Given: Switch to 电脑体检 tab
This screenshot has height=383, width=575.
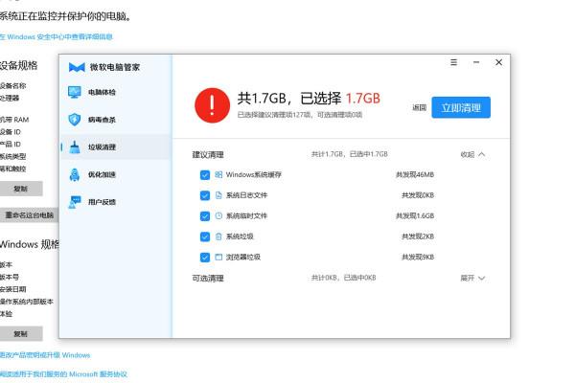Looking at the screenshot, I should (116, 92).
